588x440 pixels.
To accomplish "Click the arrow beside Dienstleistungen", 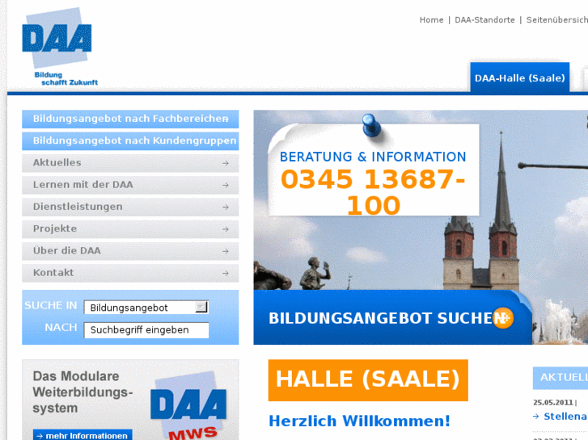I will click(x=226, y=207).
